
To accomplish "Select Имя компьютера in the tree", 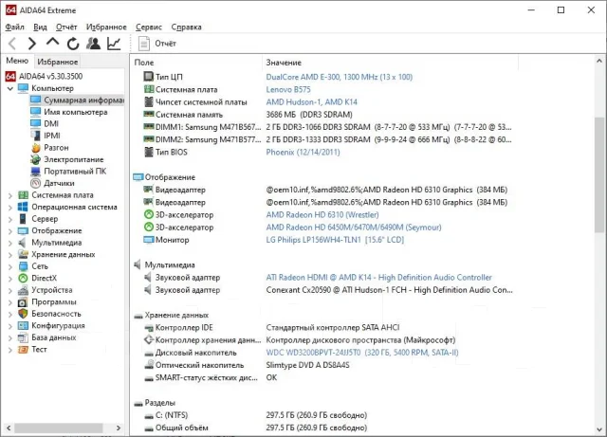I will [76, 112].
